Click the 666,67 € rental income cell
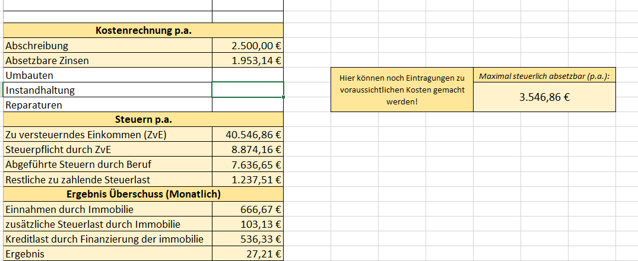This screenshot has height=261, width=638. pos(247,209)
